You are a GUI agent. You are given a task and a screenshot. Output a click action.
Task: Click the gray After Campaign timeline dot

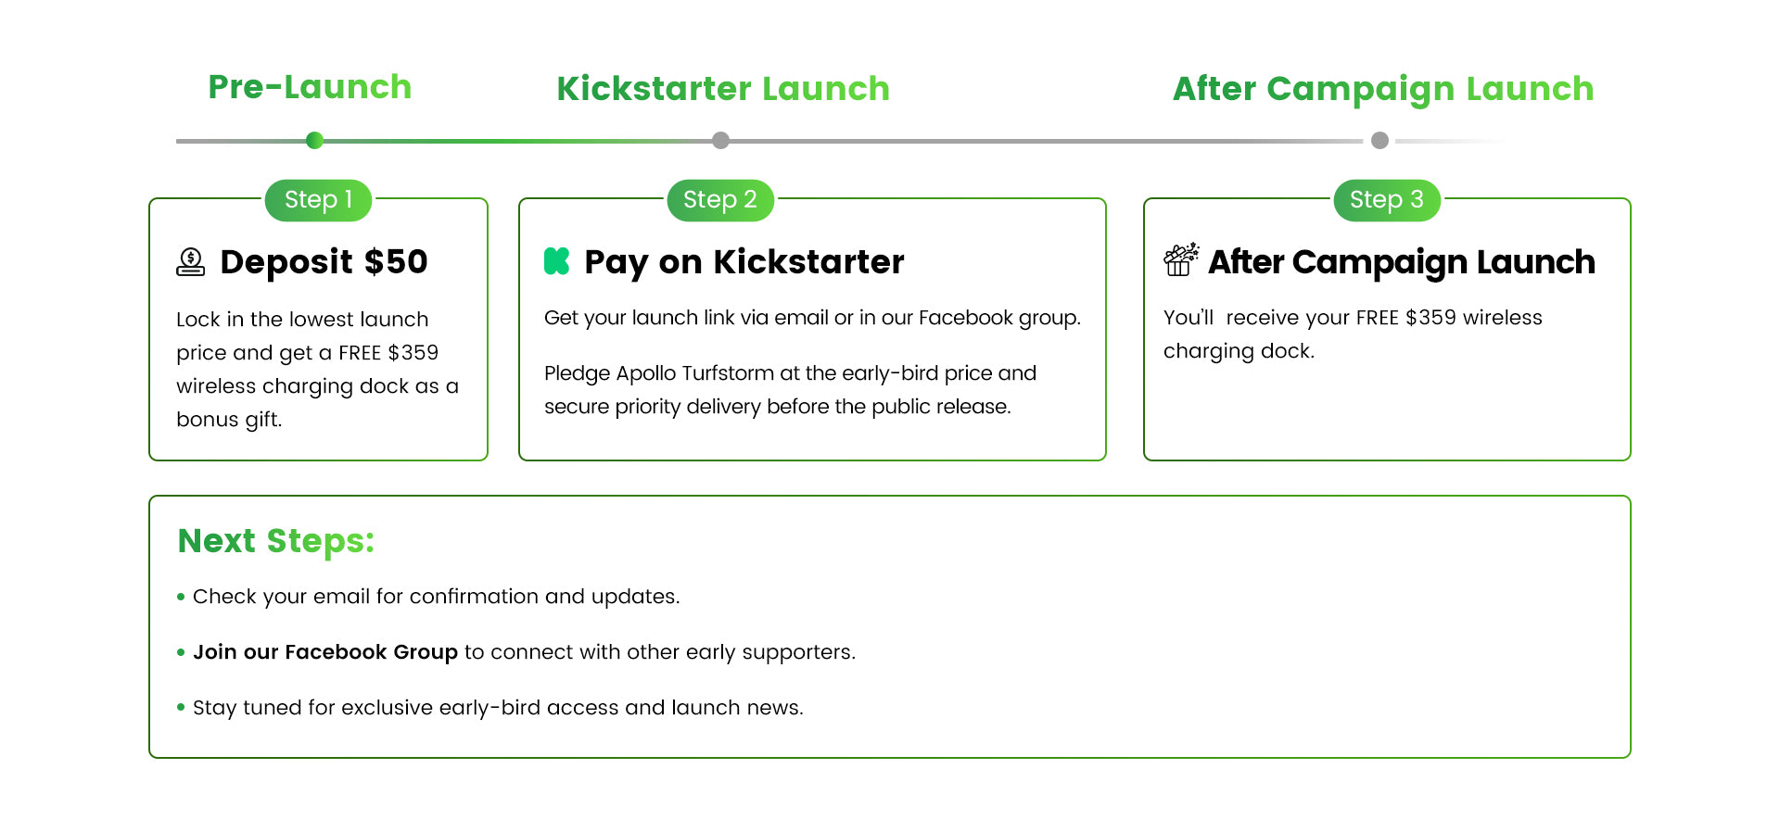pyautogui.click(x=1379, y=141)
